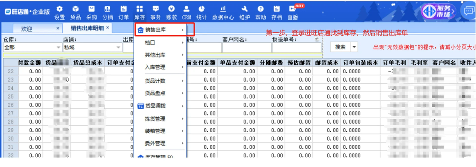Open the 采购 purchasing toolbar icon
Screen dimensions: 476x167
click(92, 13)
